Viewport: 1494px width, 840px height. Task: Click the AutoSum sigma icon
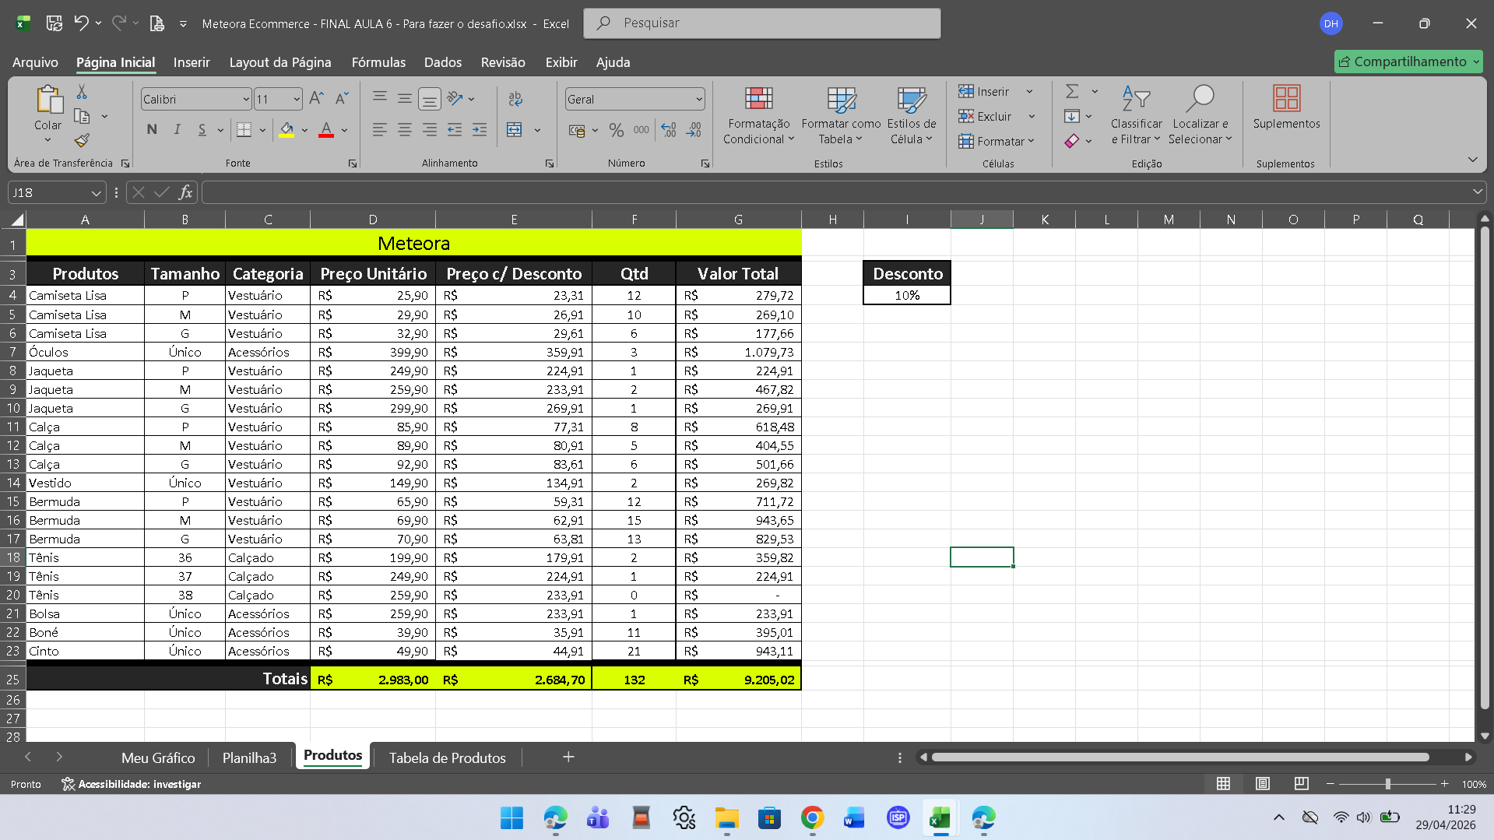tap(1072, 92)
